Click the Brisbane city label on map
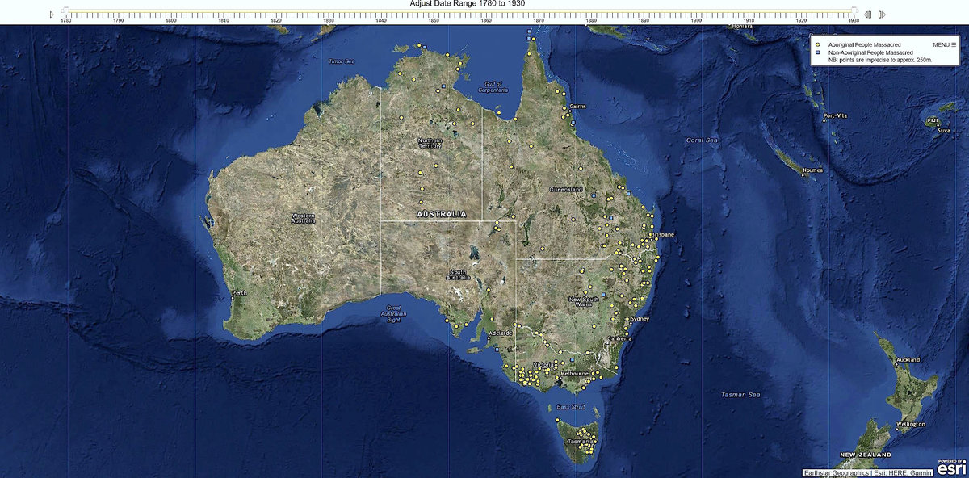 pyautogui.click(x=662, y=235)
